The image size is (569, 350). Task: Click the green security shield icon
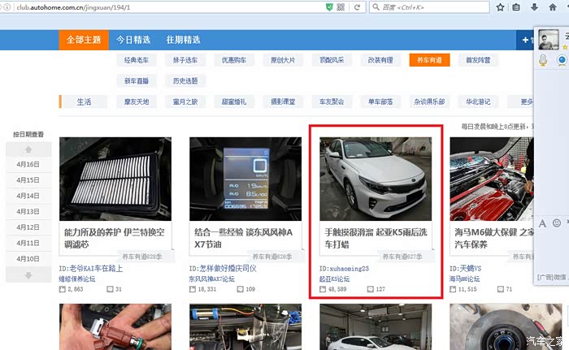click(328, 6)
